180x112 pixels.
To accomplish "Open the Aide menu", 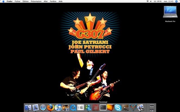I will tap(60, 1).
